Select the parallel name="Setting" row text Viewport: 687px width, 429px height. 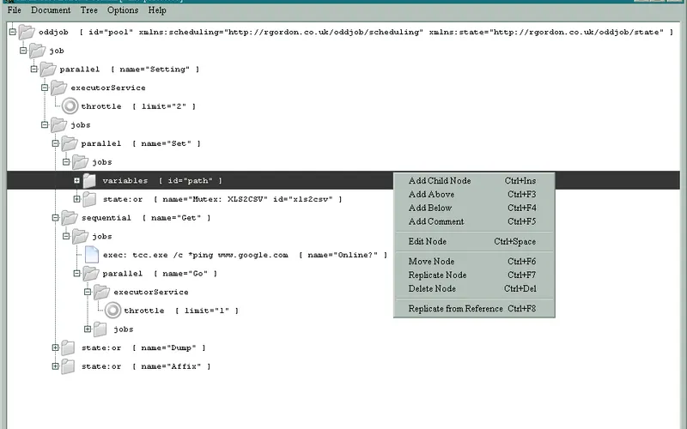click(x=130, y=69)
